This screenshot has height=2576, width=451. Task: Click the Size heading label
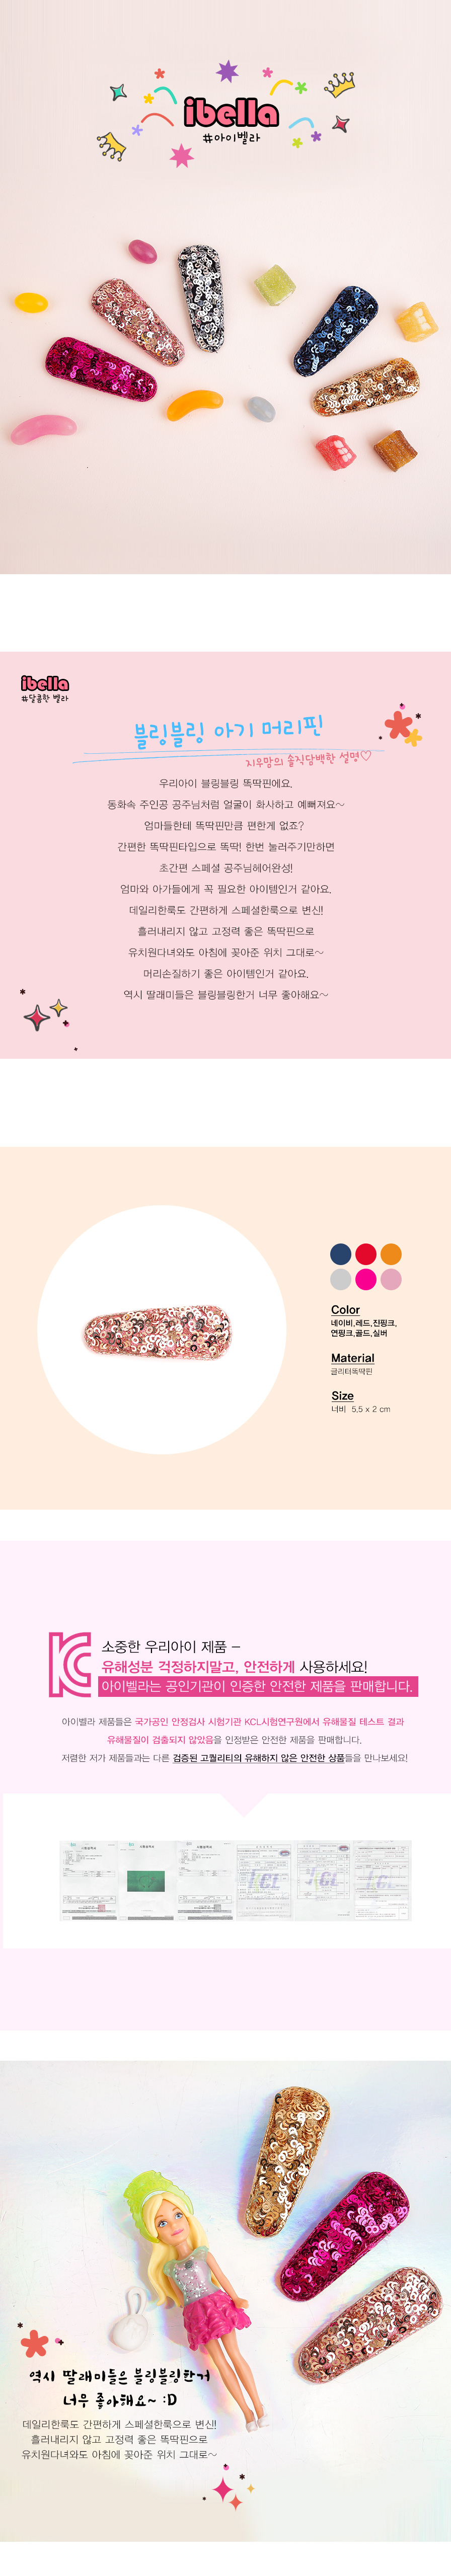(342, 1396)
